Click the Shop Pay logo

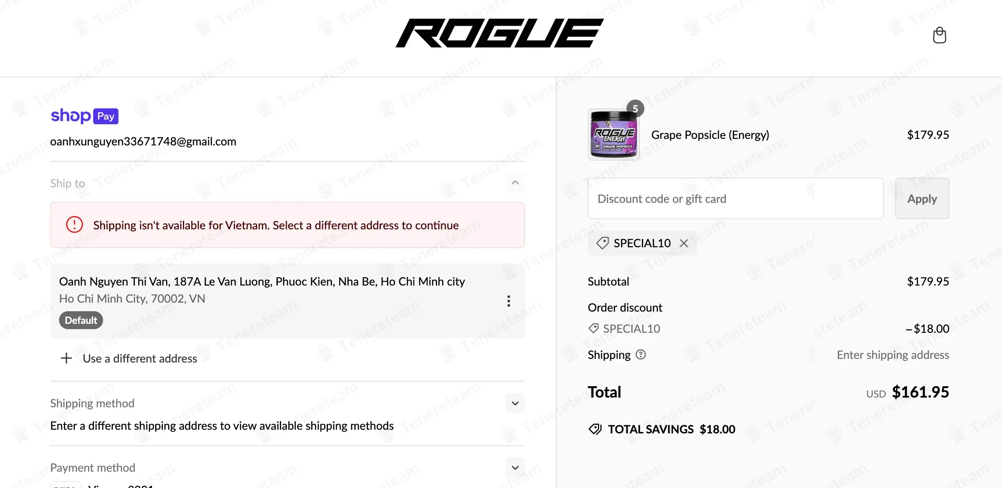point(84,116)
